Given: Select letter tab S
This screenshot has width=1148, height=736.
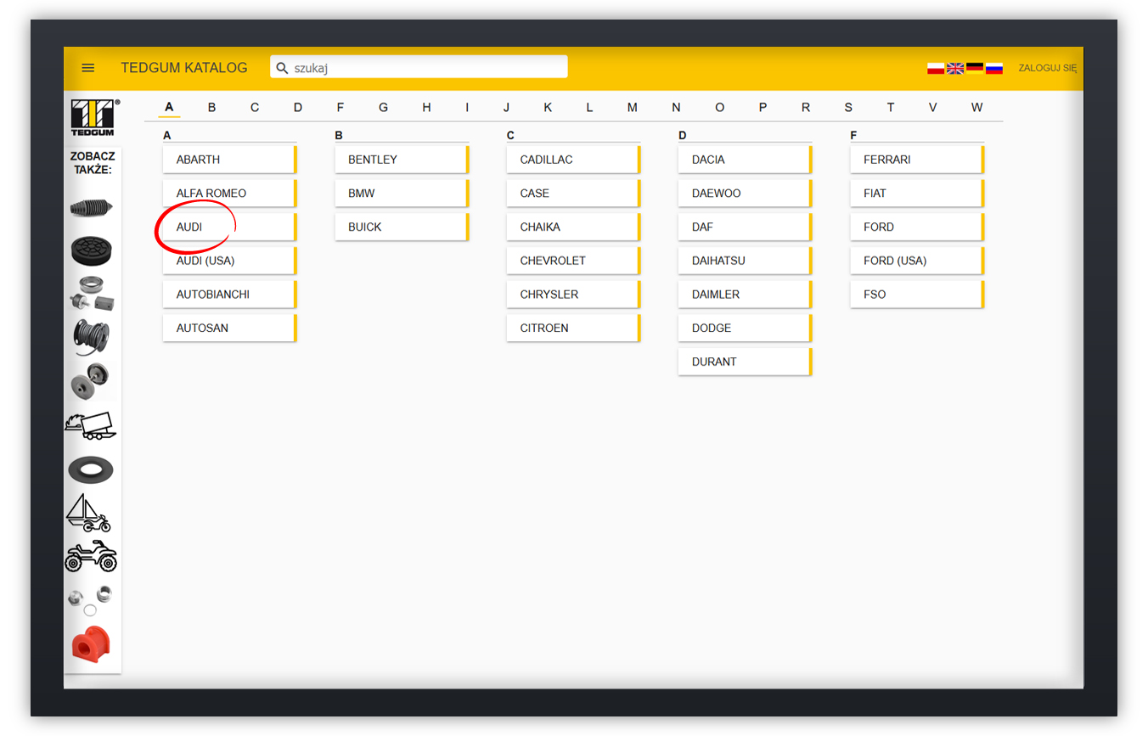Looking at the screenshot, I should (x=848, y=107).
